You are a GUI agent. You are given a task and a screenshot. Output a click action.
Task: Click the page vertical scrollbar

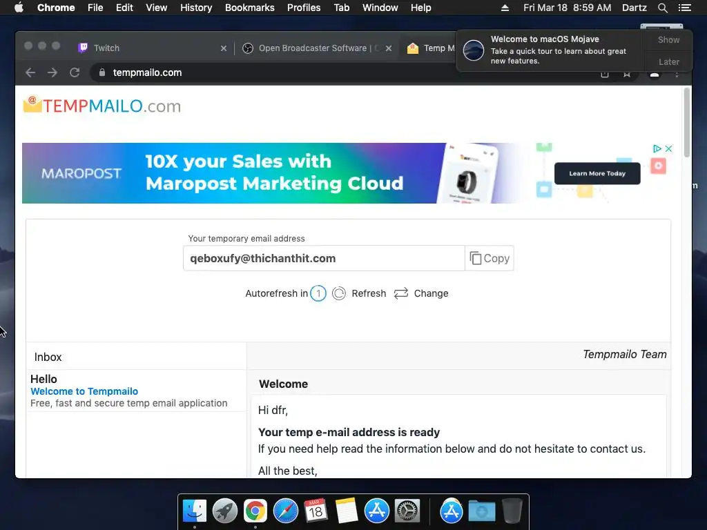(687, 123)
